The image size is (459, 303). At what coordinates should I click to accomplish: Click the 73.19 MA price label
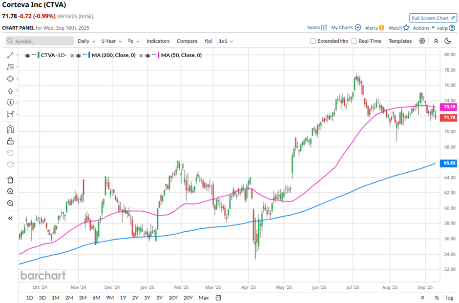[449, 107]
